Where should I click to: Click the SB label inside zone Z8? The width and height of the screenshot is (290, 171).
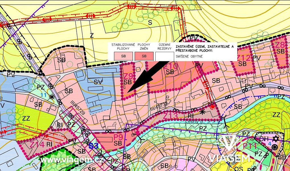point(280,51)
